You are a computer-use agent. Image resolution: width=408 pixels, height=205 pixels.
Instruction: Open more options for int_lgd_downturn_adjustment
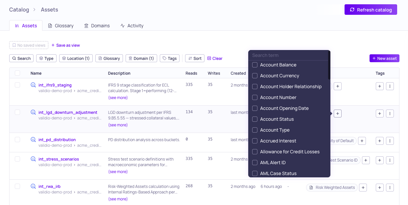click(x=390, y=114)
